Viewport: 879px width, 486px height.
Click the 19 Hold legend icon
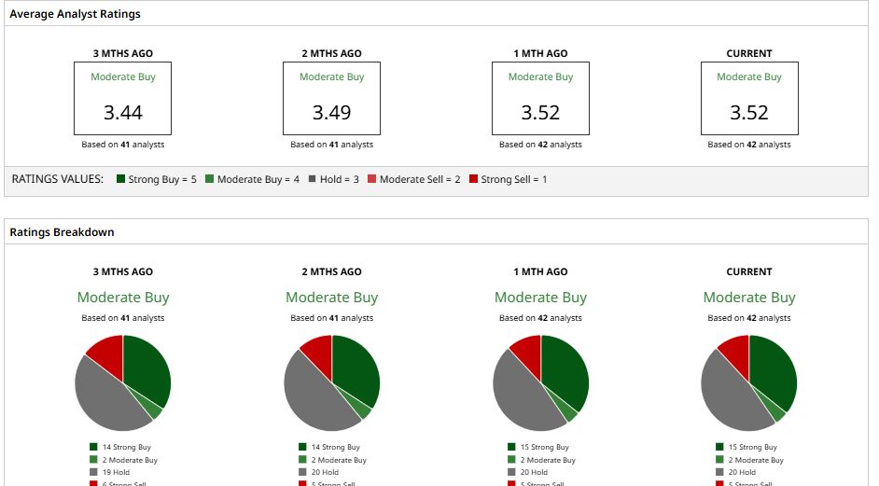(93, 472)
